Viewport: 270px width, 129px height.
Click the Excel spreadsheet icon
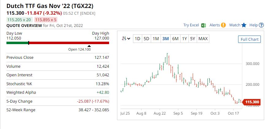pos(203,25)
